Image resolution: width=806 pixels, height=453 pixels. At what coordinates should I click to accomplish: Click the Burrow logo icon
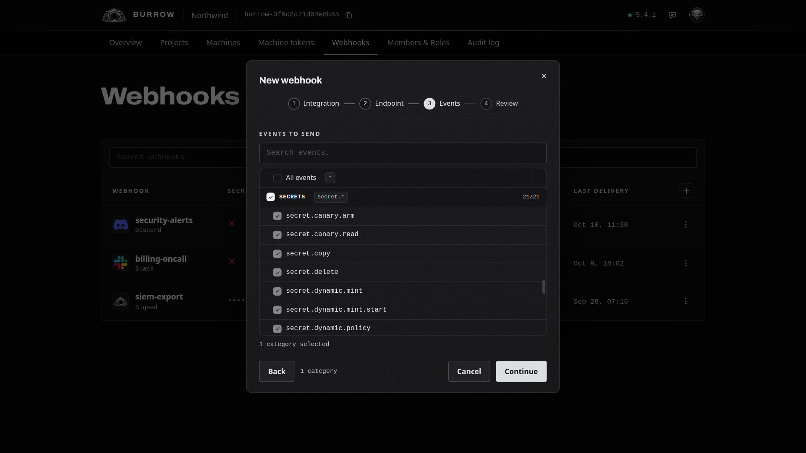point(114,15)
